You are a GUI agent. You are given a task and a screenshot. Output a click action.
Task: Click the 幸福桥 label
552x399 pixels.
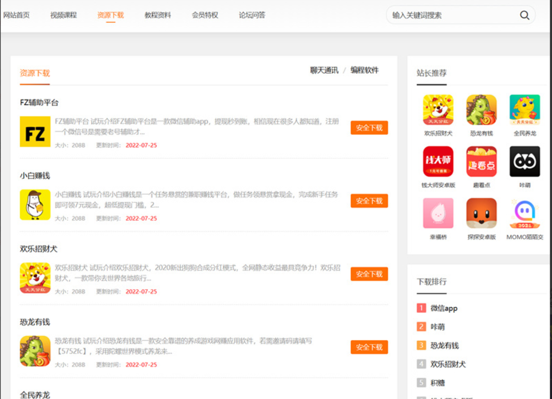(x=438, y=237)
